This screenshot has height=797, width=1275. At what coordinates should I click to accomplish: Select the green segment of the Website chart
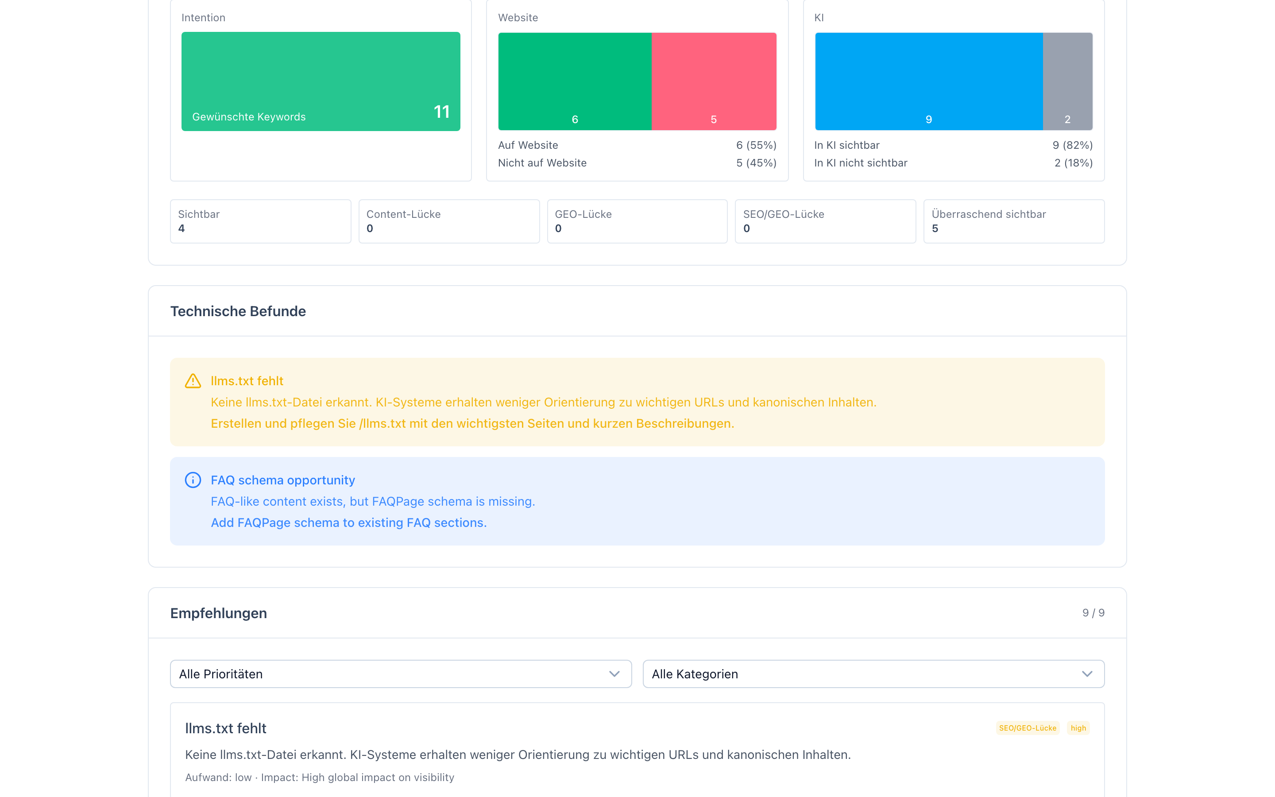[x=574, y=81]
